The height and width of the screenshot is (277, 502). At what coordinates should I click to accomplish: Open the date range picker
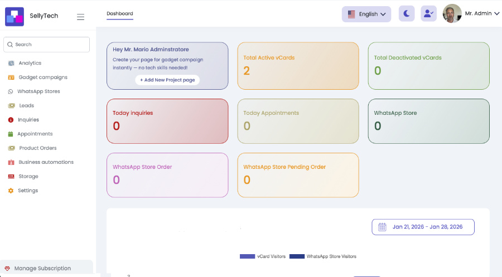pyautogui.click(x=423, y=227)
